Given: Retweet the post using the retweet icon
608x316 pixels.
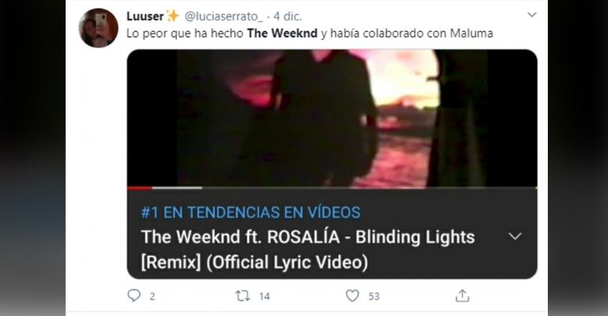Looking at the screenshot, I should tap(243, 296).
